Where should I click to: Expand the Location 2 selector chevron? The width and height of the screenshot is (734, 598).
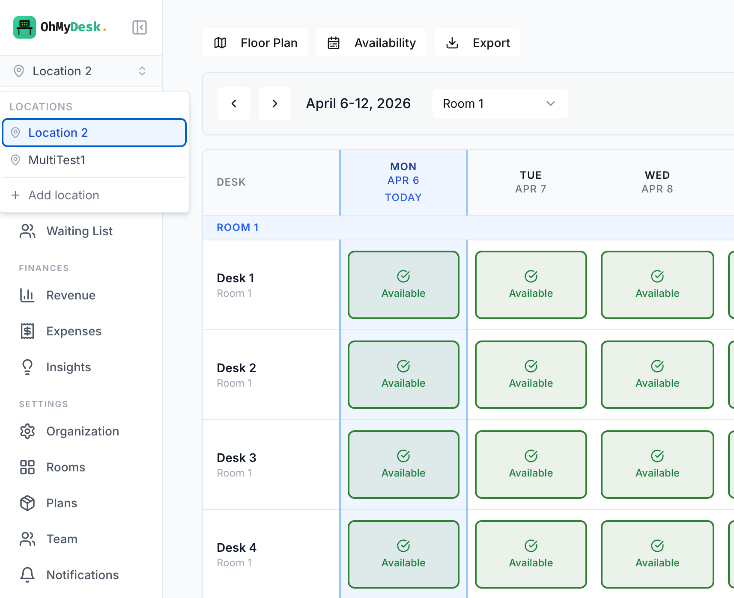click(142, 71)
